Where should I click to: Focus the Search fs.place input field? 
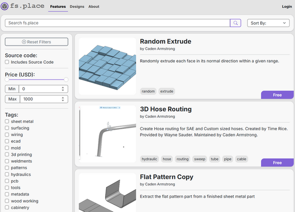(x=117, y=23)
